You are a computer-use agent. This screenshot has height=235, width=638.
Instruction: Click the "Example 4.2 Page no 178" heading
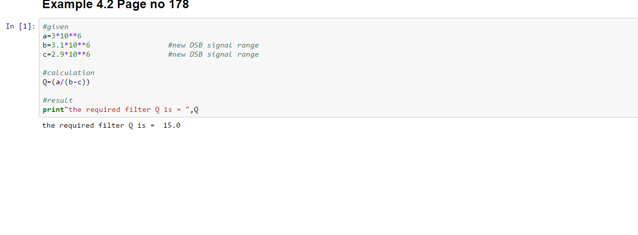pyautogui.click(x=115, y=5)
